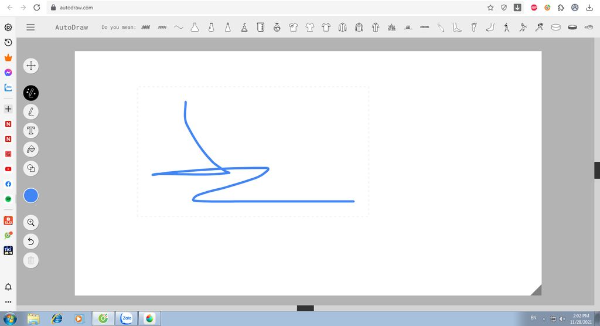Pick the Type text tool

tap(31, 131)
